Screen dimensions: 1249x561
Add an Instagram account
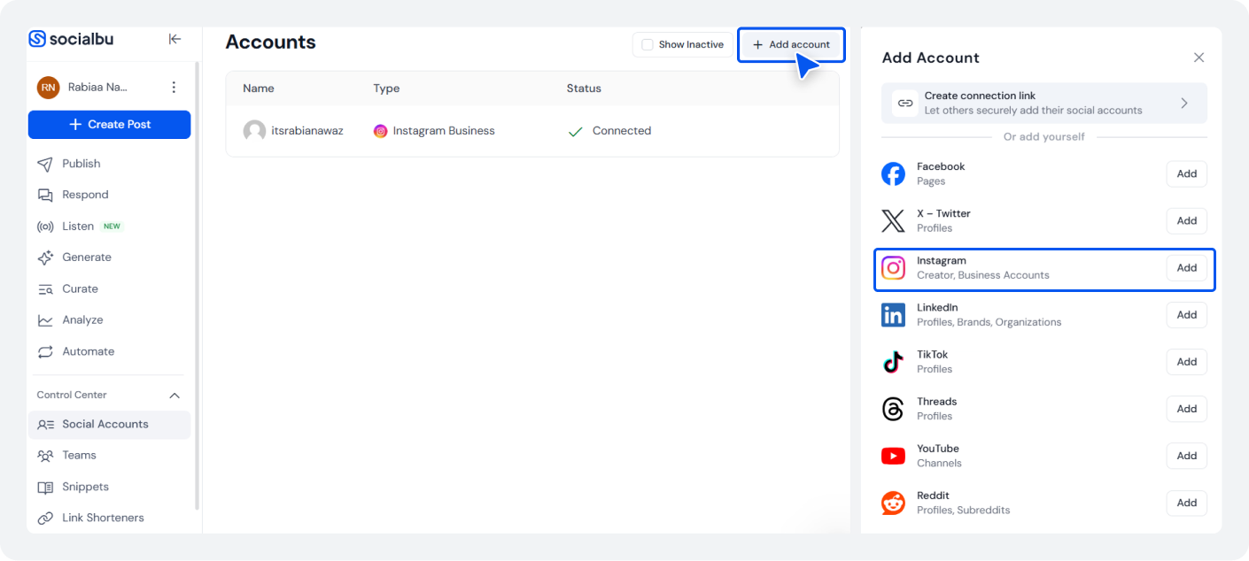(x=1186, y=267)
